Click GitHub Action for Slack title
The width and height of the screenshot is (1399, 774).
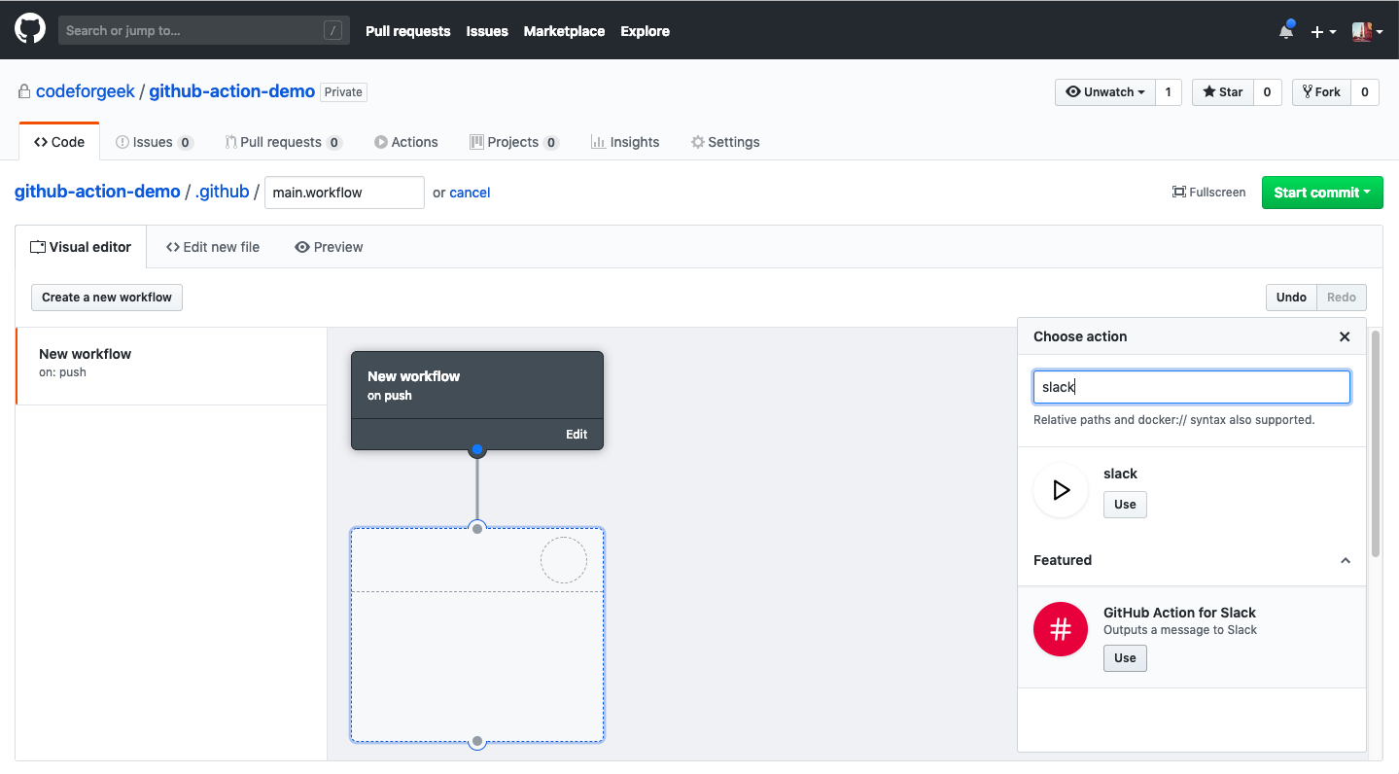coord(1179,613)
